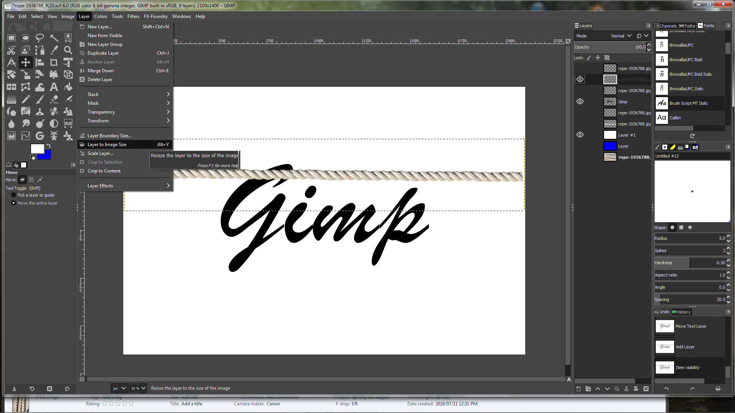Set Move mode to selection
Screen dimensions: 735x413
tap(31, 179)
